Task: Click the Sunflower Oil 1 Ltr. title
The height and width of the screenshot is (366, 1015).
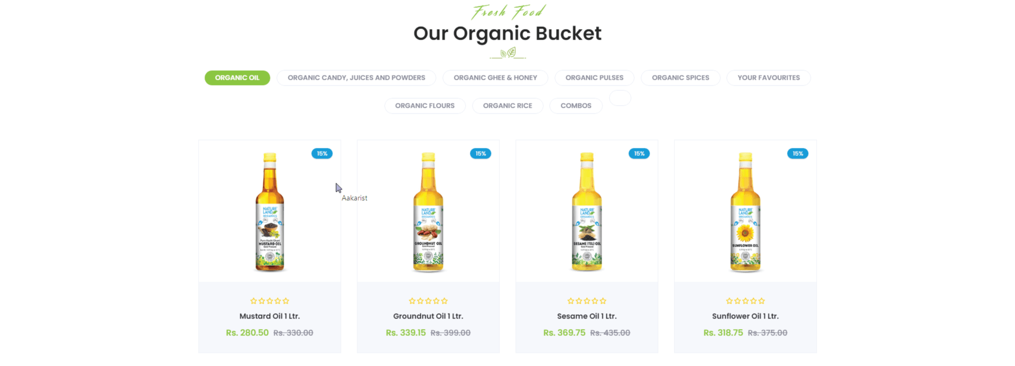Action: point(745,316)
